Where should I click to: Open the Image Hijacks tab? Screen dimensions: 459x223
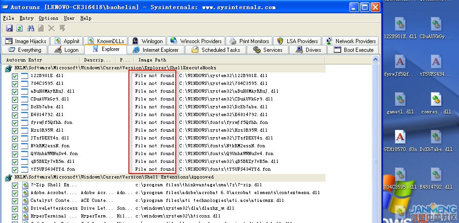point(25,41)
